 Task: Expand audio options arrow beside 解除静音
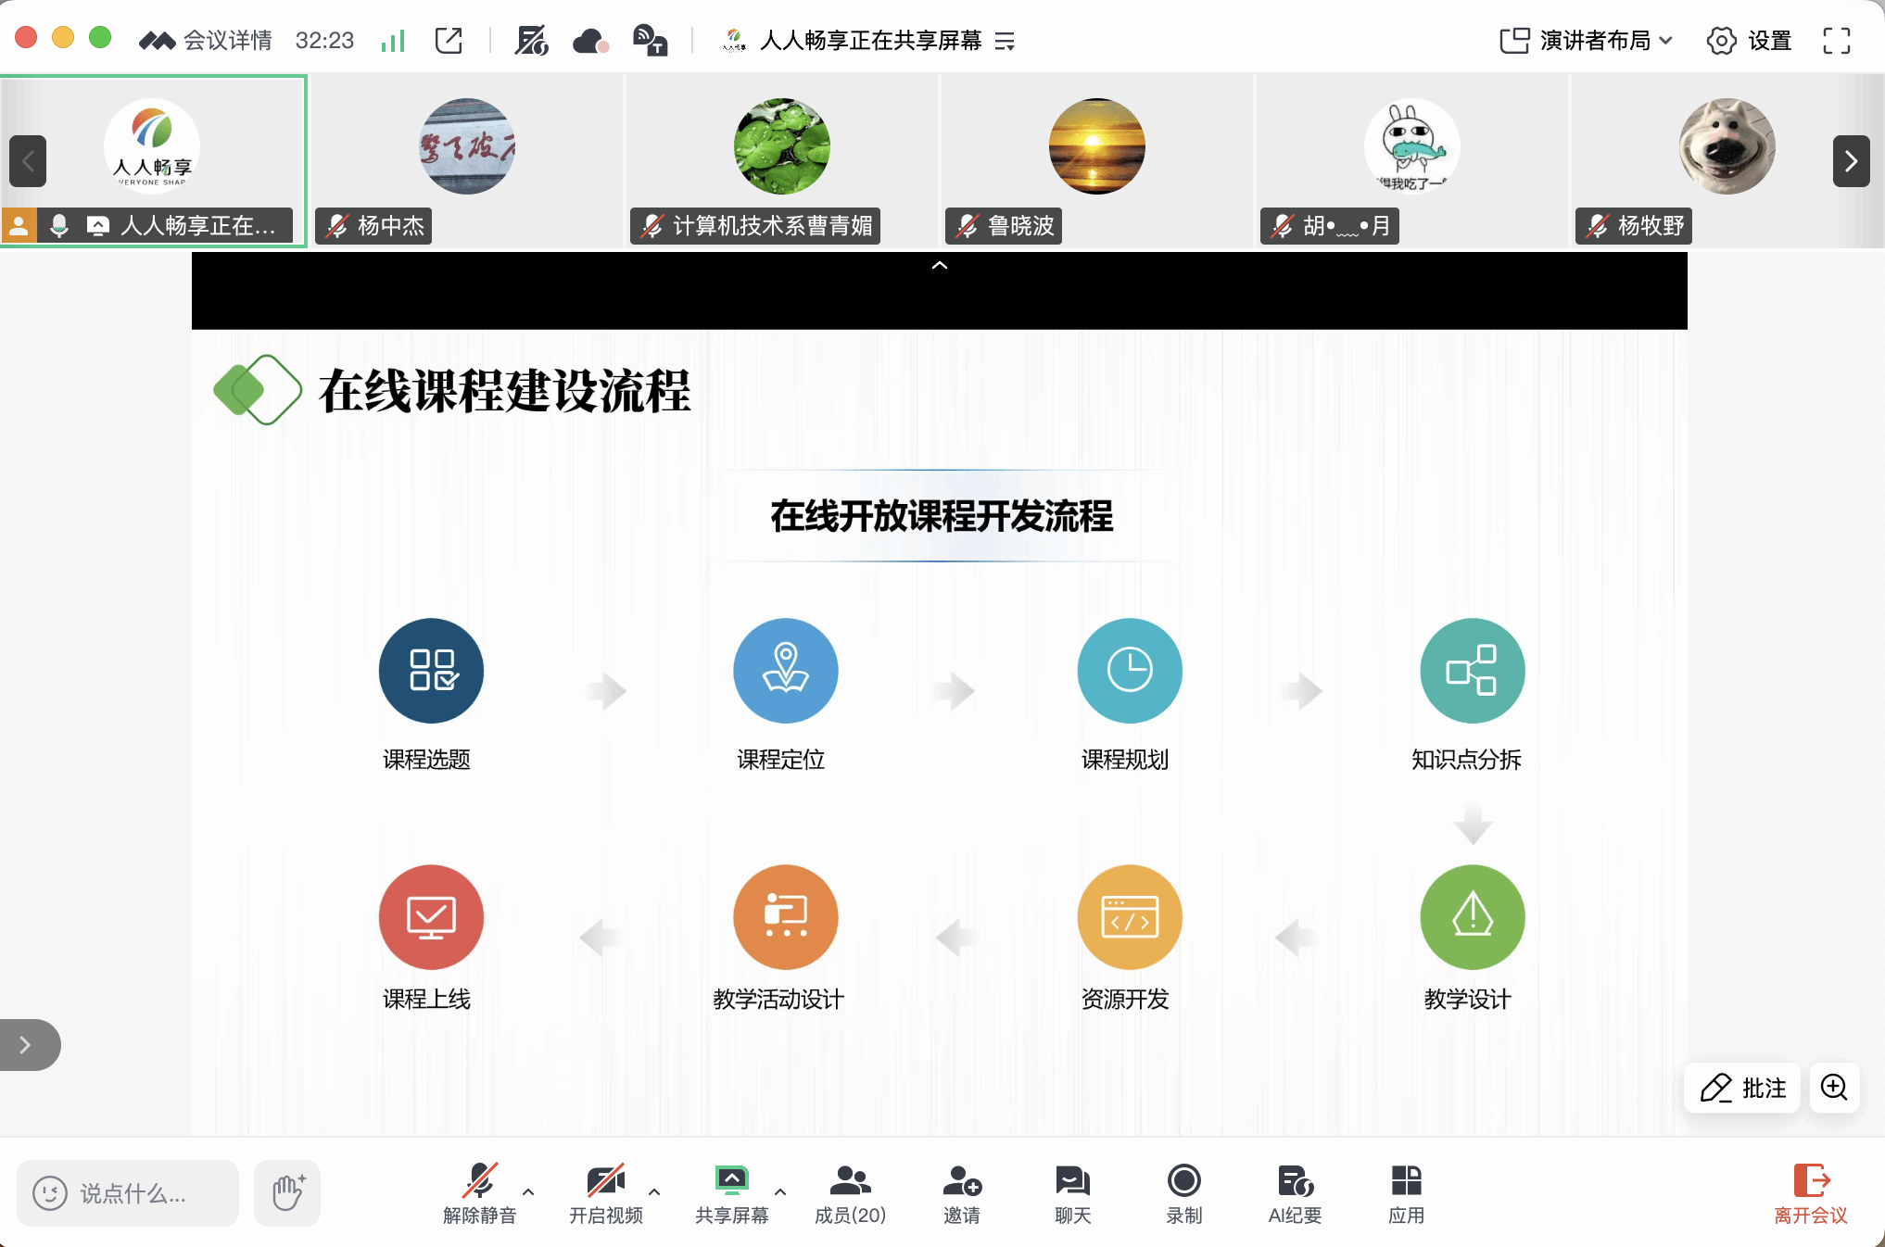pyautogui.click(x=528, y=1191)
